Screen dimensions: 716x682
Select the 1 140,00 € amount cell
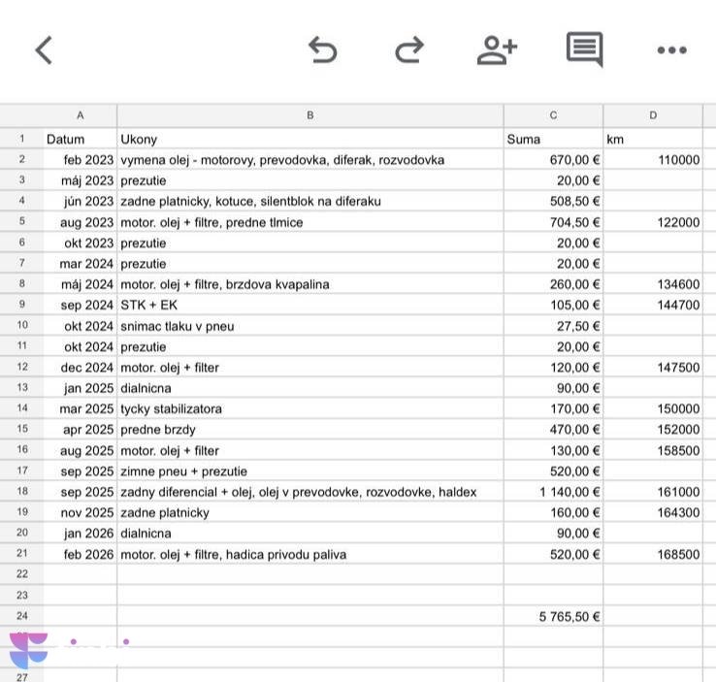pyautogui.click(x=553, y=492)
